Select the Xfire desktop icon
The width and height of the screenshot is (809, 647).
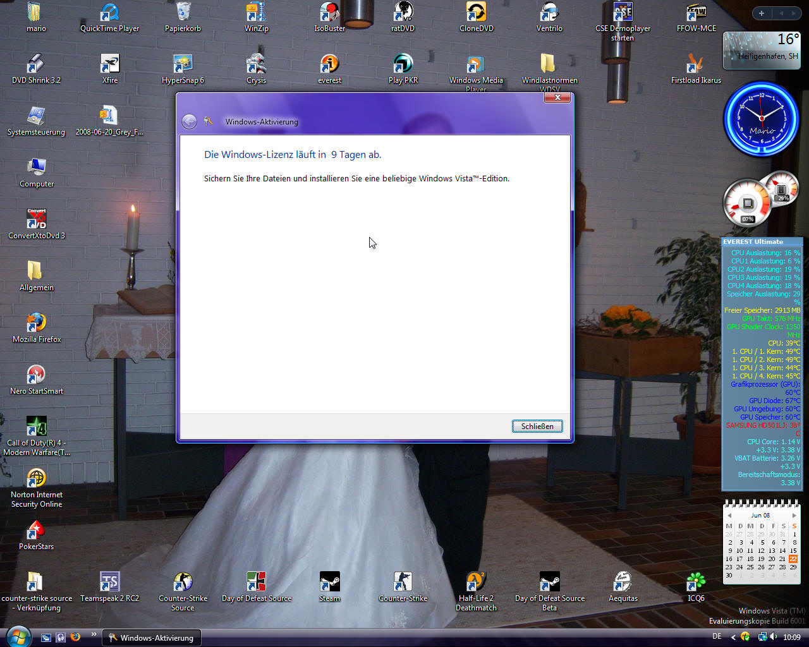(x=110, y=69)
